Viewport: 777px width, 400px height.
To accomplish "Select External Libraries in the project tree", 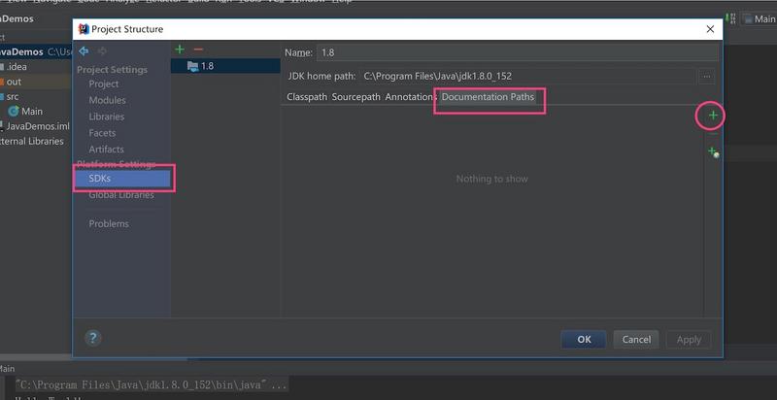I will click(x=32, y=141).
